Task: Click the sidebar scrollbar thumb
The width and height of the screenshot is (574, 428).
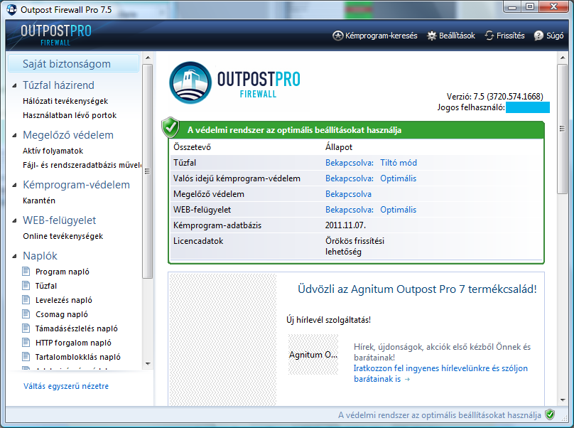Action: click(x=148, y=171)
